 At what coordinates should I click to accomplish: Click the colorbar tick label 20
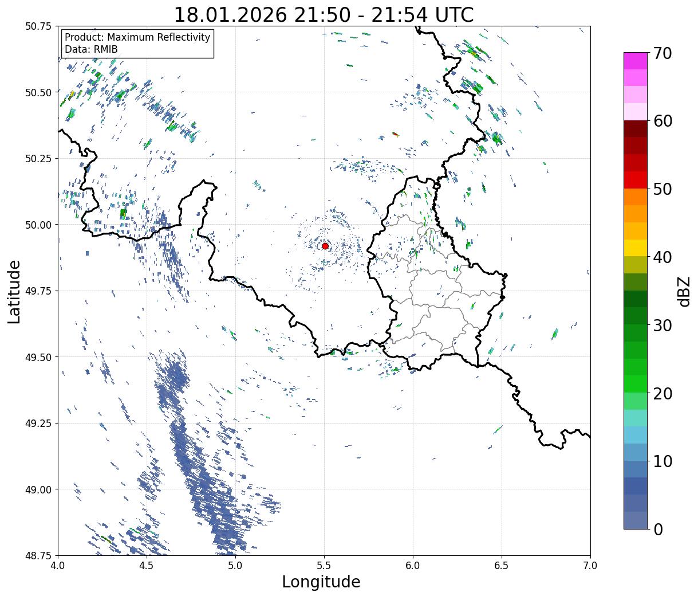click(662, 393)
